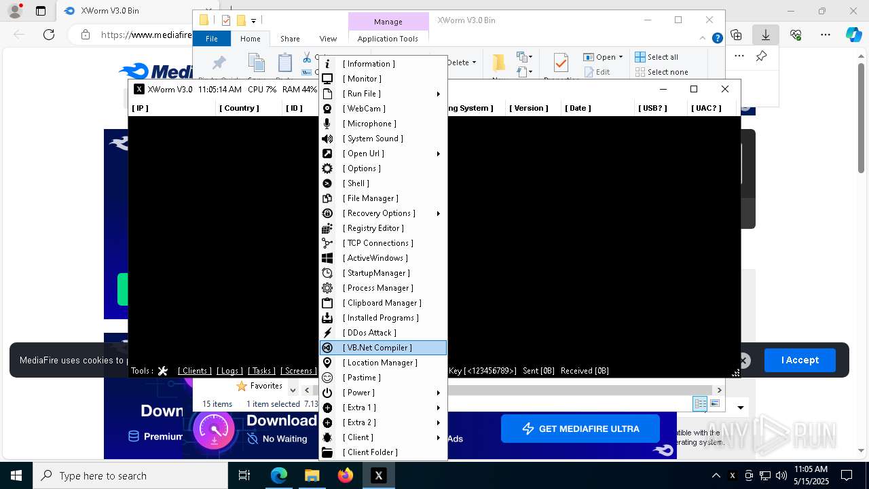Click the Installed Programs icon
This screenshot has height=489, width=869.
pos(327,318)
